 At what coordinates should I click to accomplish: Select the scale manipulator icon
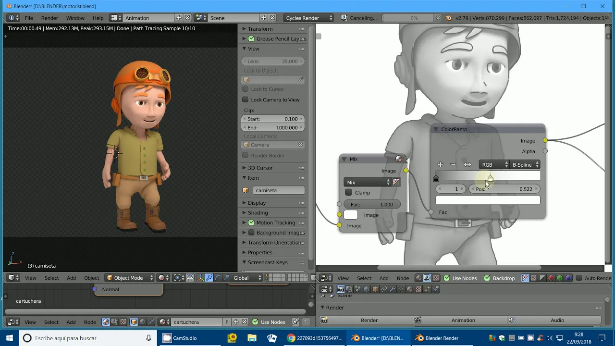(x=227, y=278)
